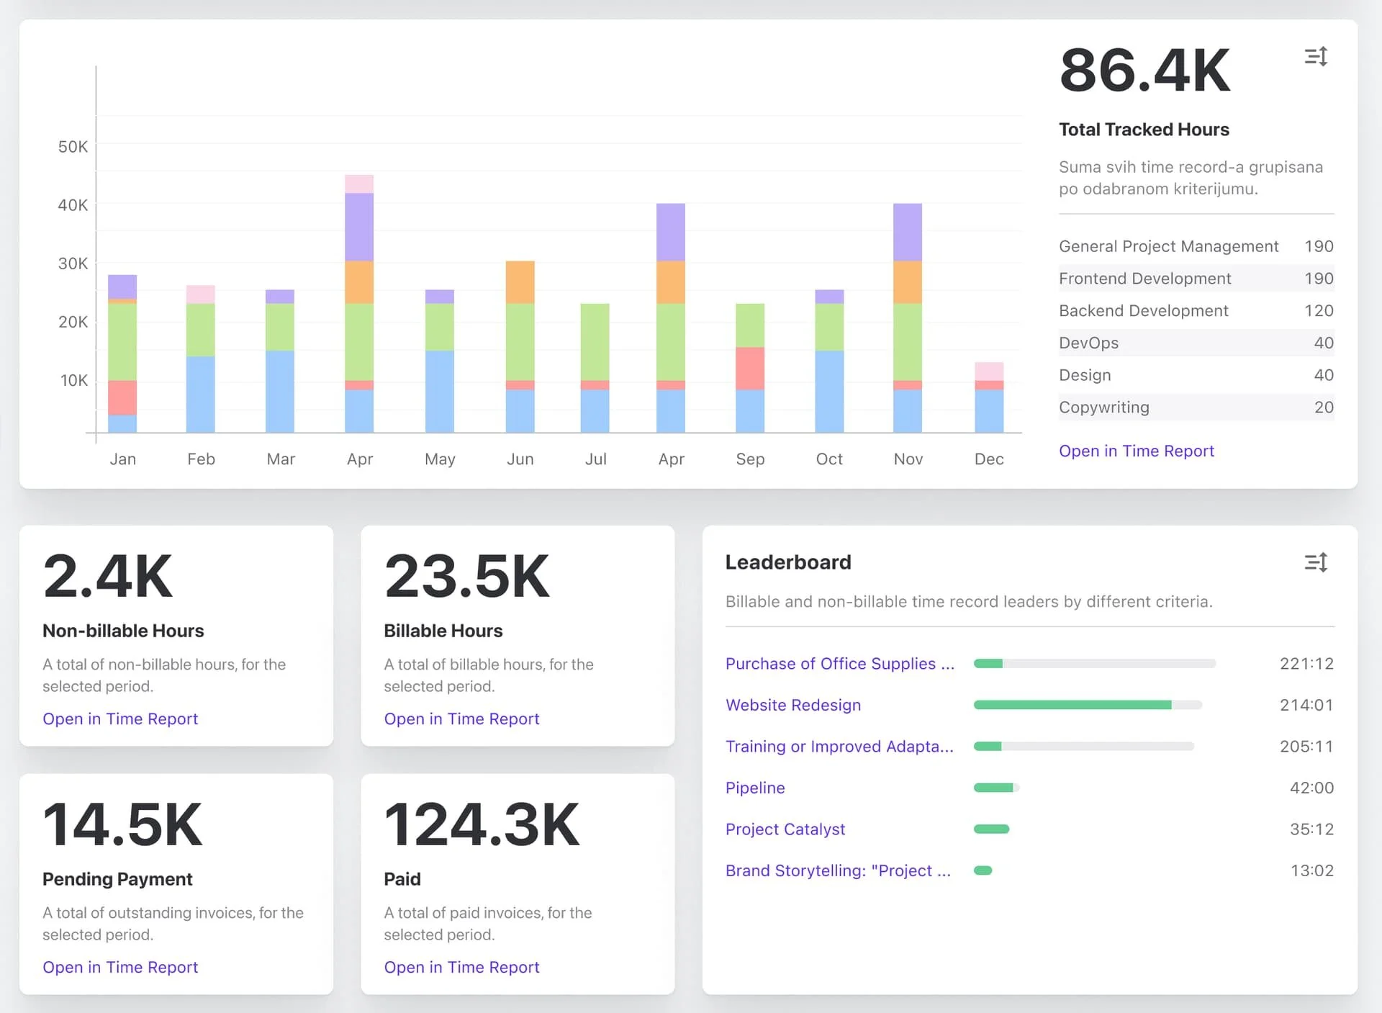1382x1013 pixels.
Task: Click sort icon in Total Tracked Hours card
Action: pos(1316,57)
